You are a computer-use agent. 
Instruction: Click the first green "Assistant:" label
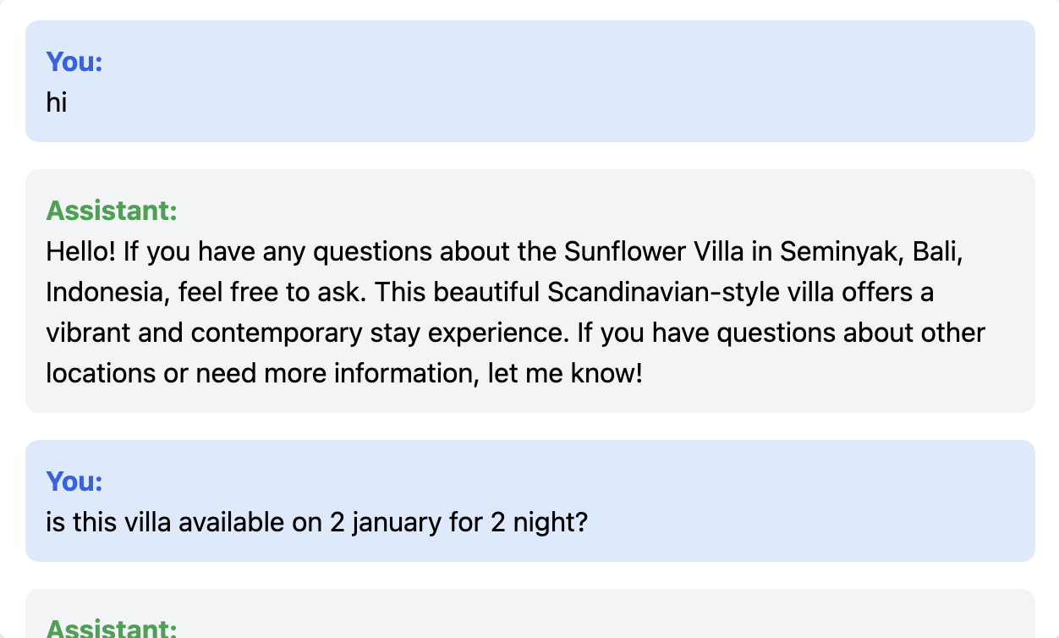point(112,211)
